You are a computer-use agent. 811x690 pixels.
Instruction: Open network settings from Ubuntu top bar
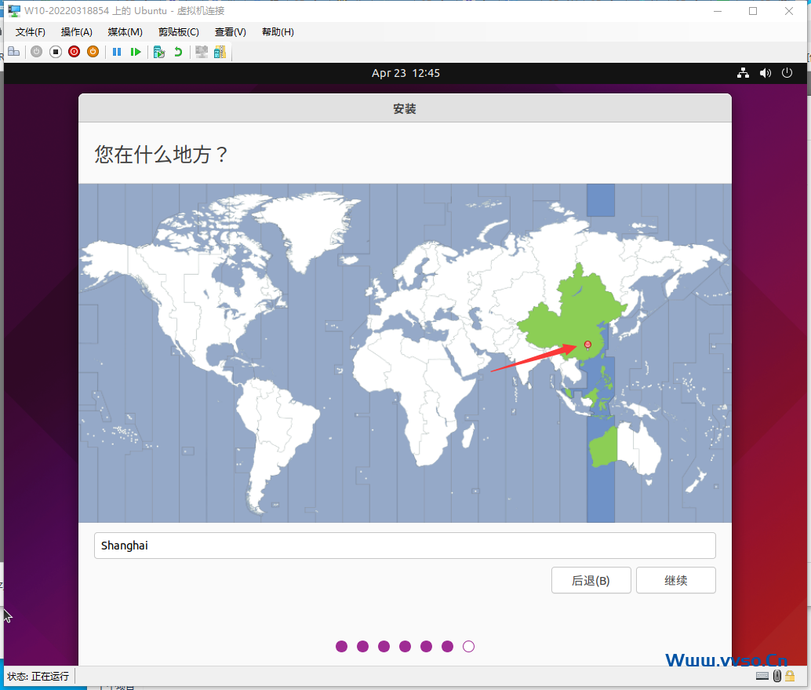(x=743, y=72)
